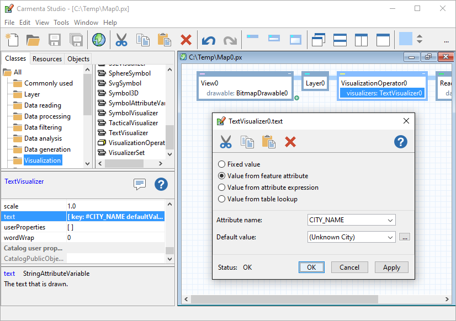Screen dimensions: 456x321
Task: Open the Window menu
Action: [86, 23]
